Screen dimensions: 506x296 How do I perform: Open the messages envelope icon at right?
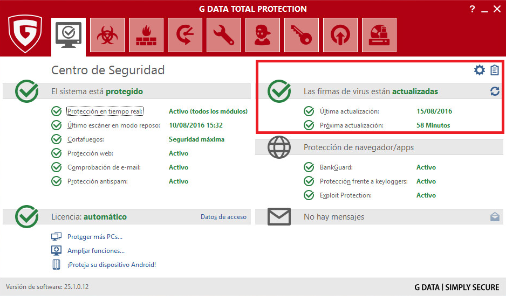[495, 217]
